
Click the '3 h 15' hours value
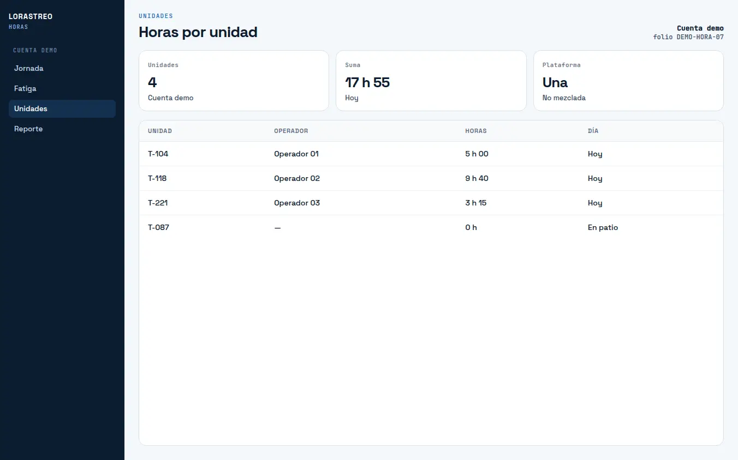point(476,203)
